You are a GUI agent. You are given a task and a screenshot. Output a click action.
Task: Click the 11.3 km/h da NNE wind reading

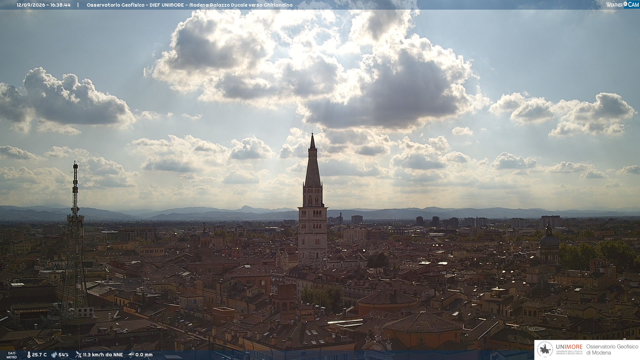pyautogui.click(x=103, y=355)
